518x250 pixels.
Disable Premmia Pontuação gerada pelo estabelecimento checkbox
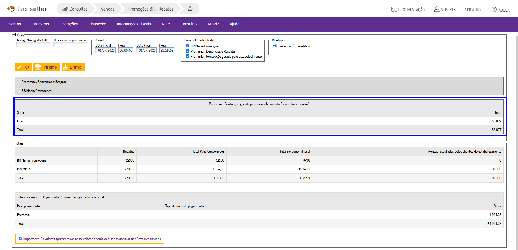[x=187, y=56]
